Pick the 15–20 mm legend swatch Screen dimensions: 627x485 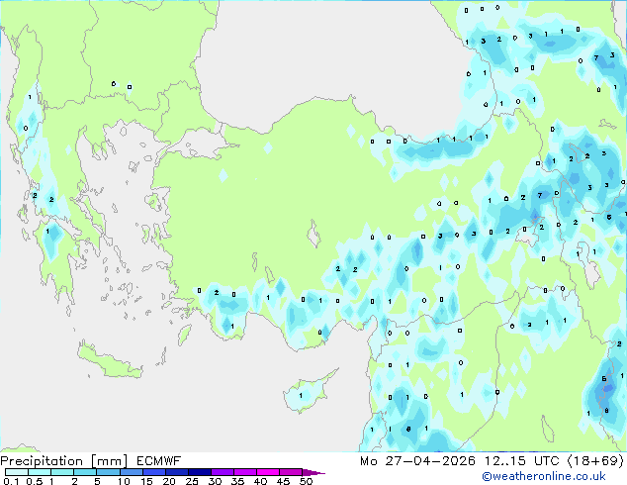(x=154, y=472)
